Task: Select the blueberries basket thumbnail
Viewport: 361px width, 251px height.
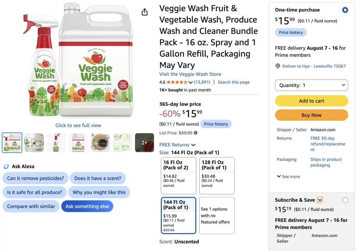Action: (100, 143)
